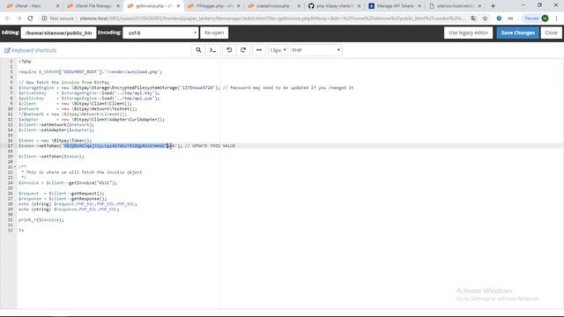Screen dimensions: 564x317
Task: Click the translate page icon
Action: pos(474,18)
